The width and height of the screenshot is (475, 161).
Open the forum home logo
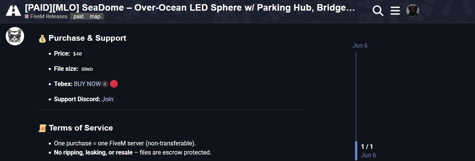coord(13,11)
